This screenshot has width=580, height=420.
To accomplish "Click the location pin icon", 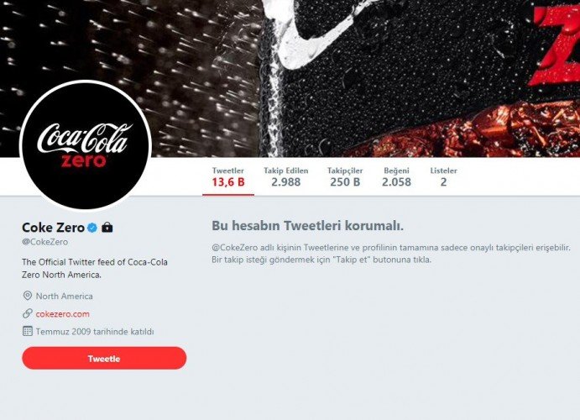I will pyautogui.click(x=28, y=296).
